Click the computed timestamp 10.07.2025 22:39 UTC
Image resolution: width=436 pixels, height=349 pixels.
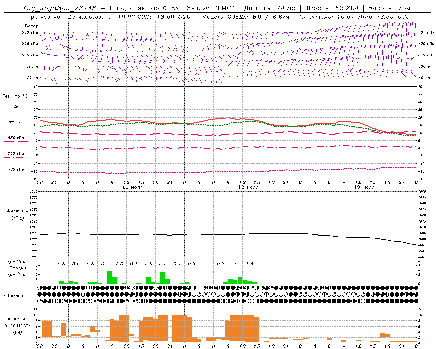click(373, 17)
